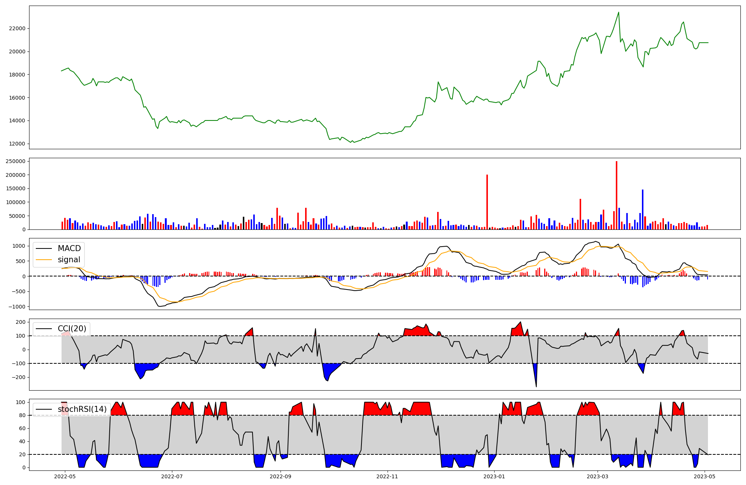Click the 2023-01 x-axis date label
Viewport: 746px width, 485px height.
click(494, 476)
